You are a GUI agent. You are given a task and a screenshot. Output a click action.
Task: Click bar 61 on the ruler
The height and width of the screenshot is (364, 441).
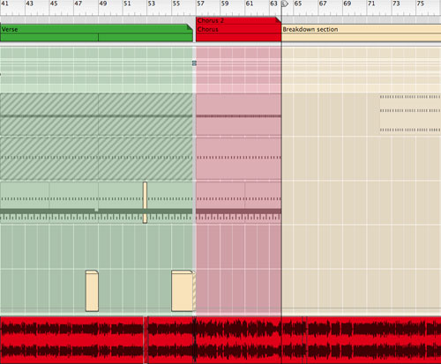coord(250,4)
